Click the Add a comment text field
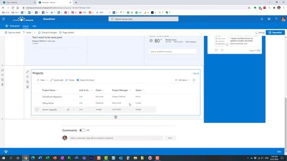This screenshot has width=287, height=161. [116, 138]
